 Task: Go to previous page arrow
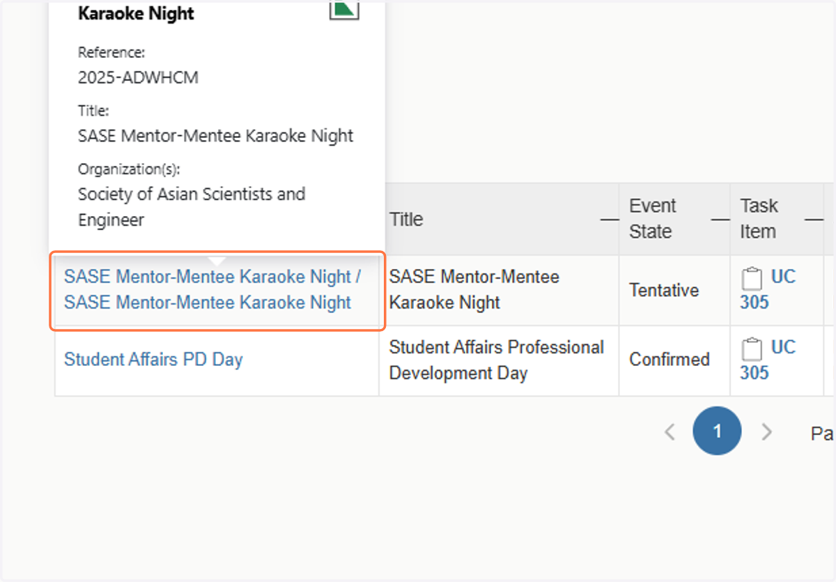point(669,432)
